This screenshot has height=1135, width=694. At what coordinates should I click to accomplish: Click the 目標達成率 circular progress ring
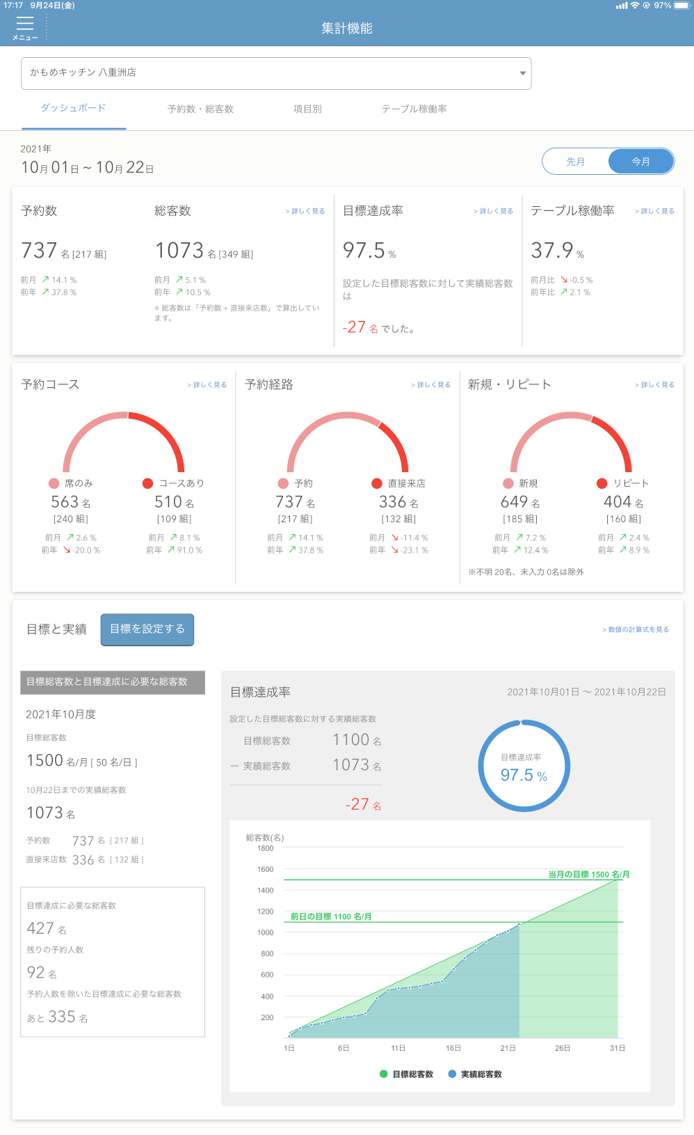[524, 766]
